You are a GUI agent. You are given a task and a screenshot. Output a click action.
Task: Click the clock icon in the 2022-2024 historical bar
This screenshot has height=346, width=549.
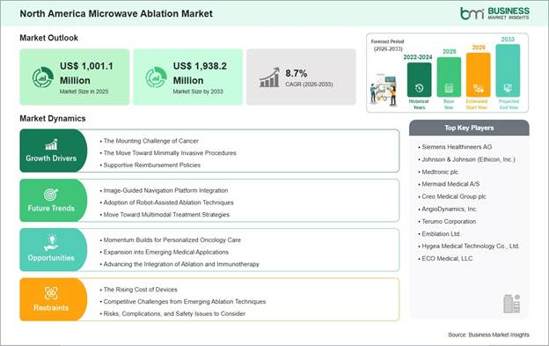(x=419, y=88)
